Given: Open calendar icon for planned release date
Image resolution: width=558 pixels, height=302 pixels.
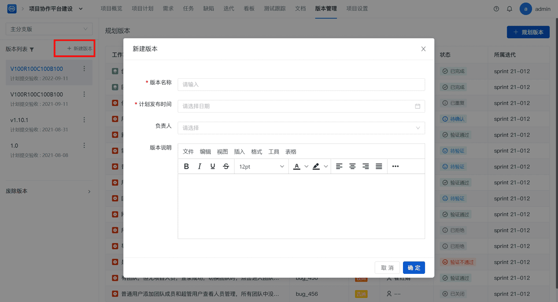Looking at the screenshot, I should pos(418,106).
